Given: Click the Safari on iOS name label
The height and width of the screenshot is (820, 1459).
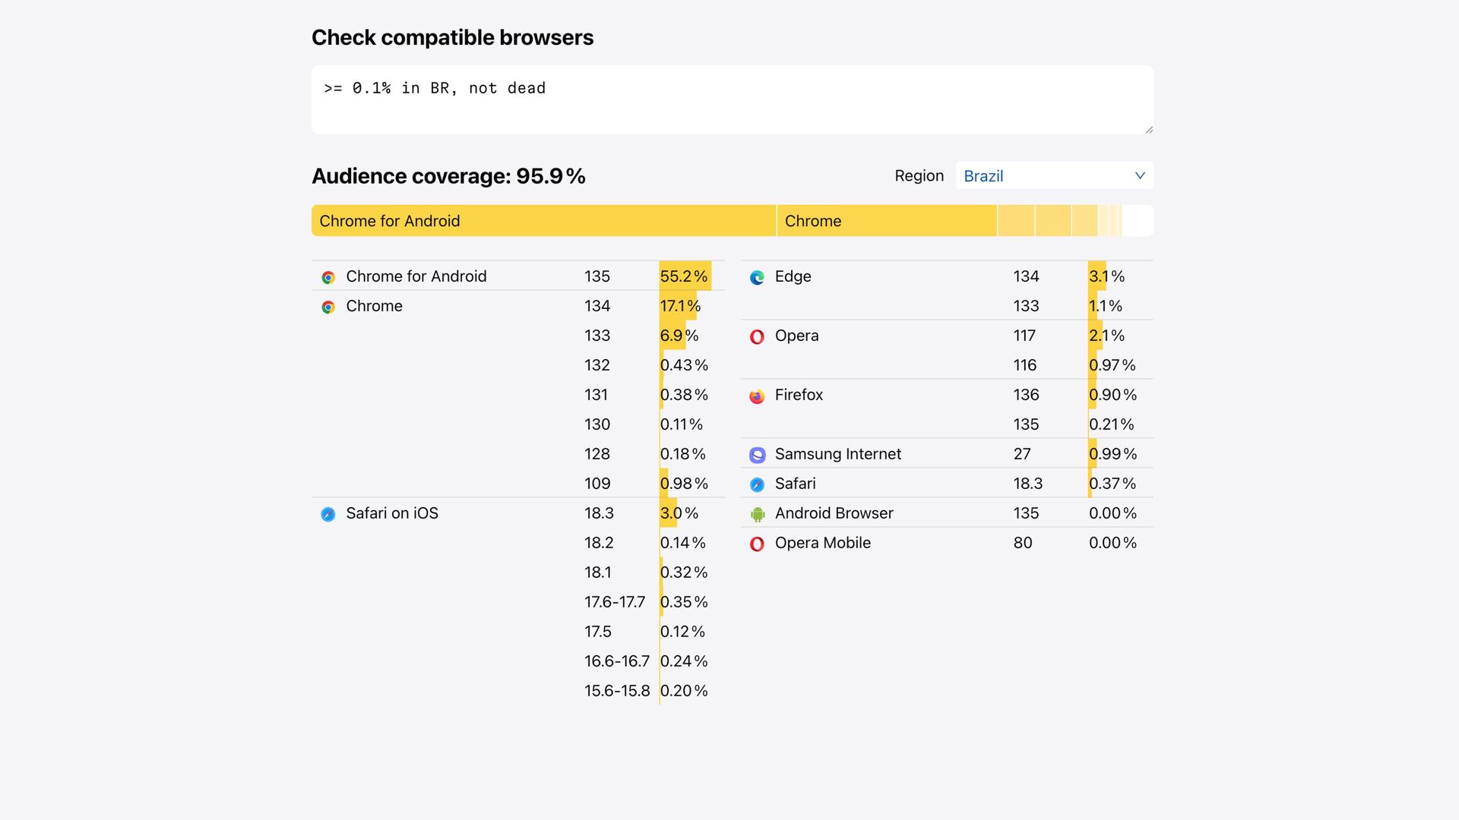Looking at the screenshot, I should (x=392, y=513).
